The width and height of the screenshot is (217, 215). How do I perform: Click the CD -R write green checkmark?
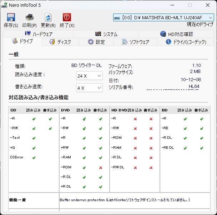(x=50, y=119)
